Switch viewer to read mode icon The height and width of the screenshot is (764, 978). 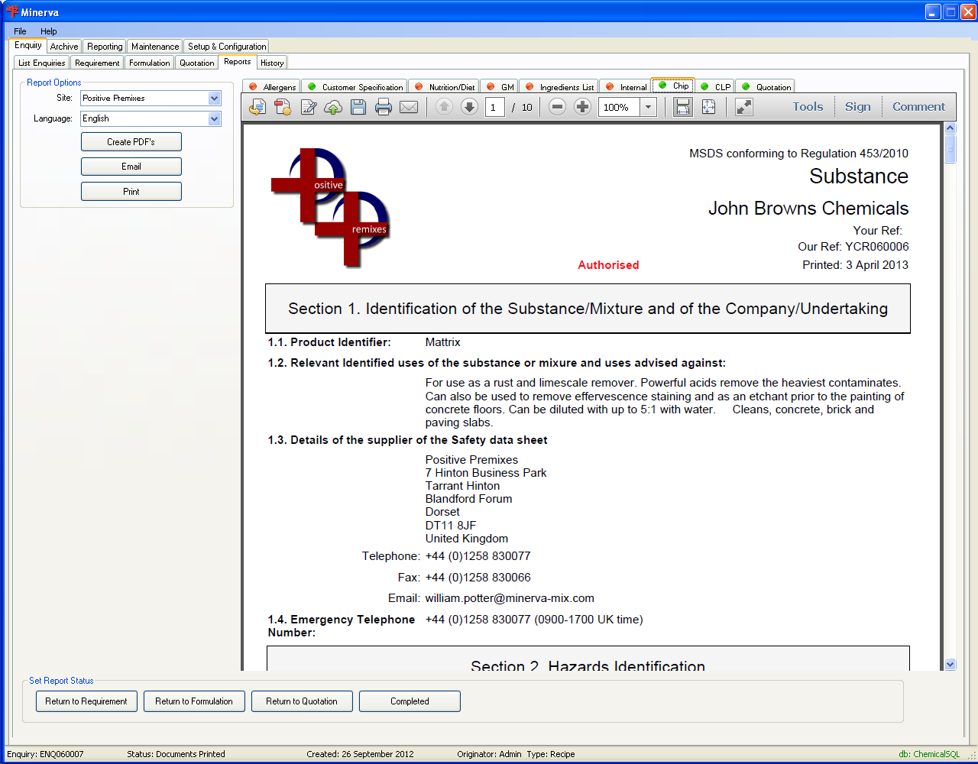743,107
